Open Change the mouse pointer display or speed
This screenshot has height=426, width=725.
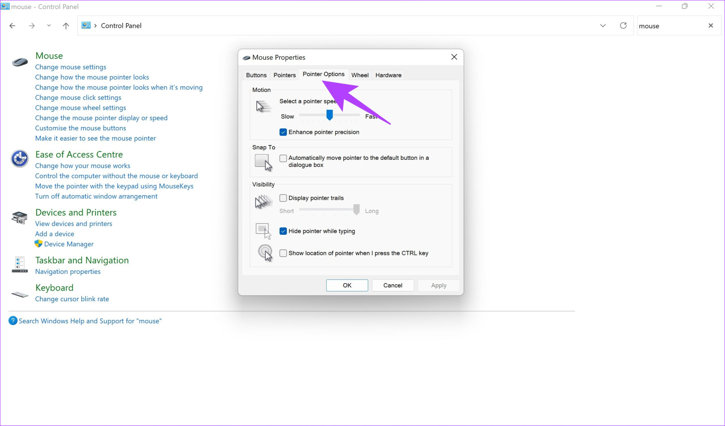101,118
